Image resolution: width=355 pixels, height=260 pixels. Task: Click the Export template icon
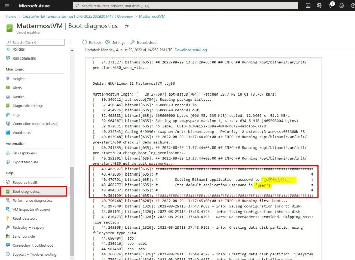8,162
